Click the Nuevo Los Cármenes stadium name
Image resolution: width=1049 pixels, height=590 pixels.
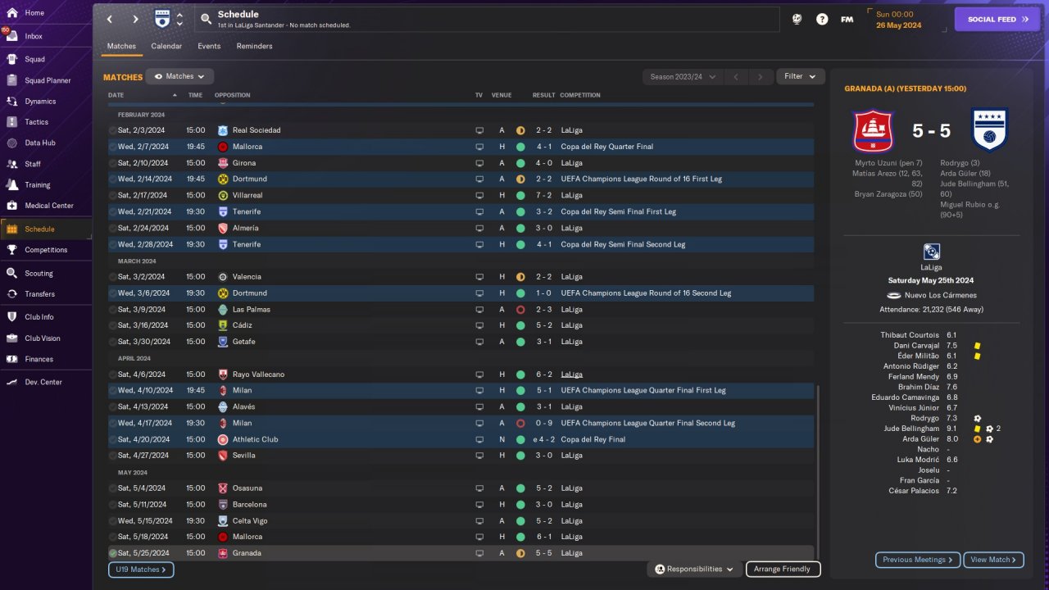tap(941, 295)
